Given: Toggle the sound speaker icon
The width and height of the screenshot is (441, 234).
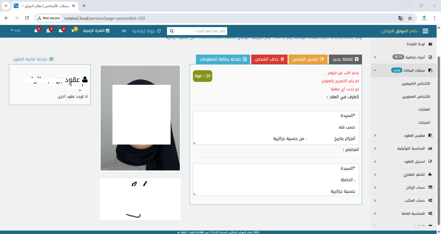Looking at the screenshot, I should coord(124,31).
